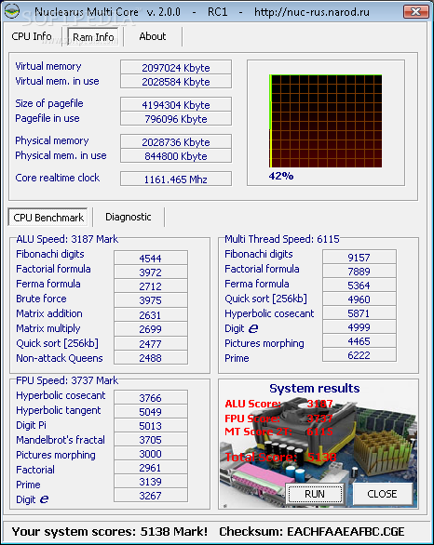Image resolution: width=434 pixels, height=545 pixels.
Task: Click the Nuclearus app icon in title bar
Action: click(11, 11)
